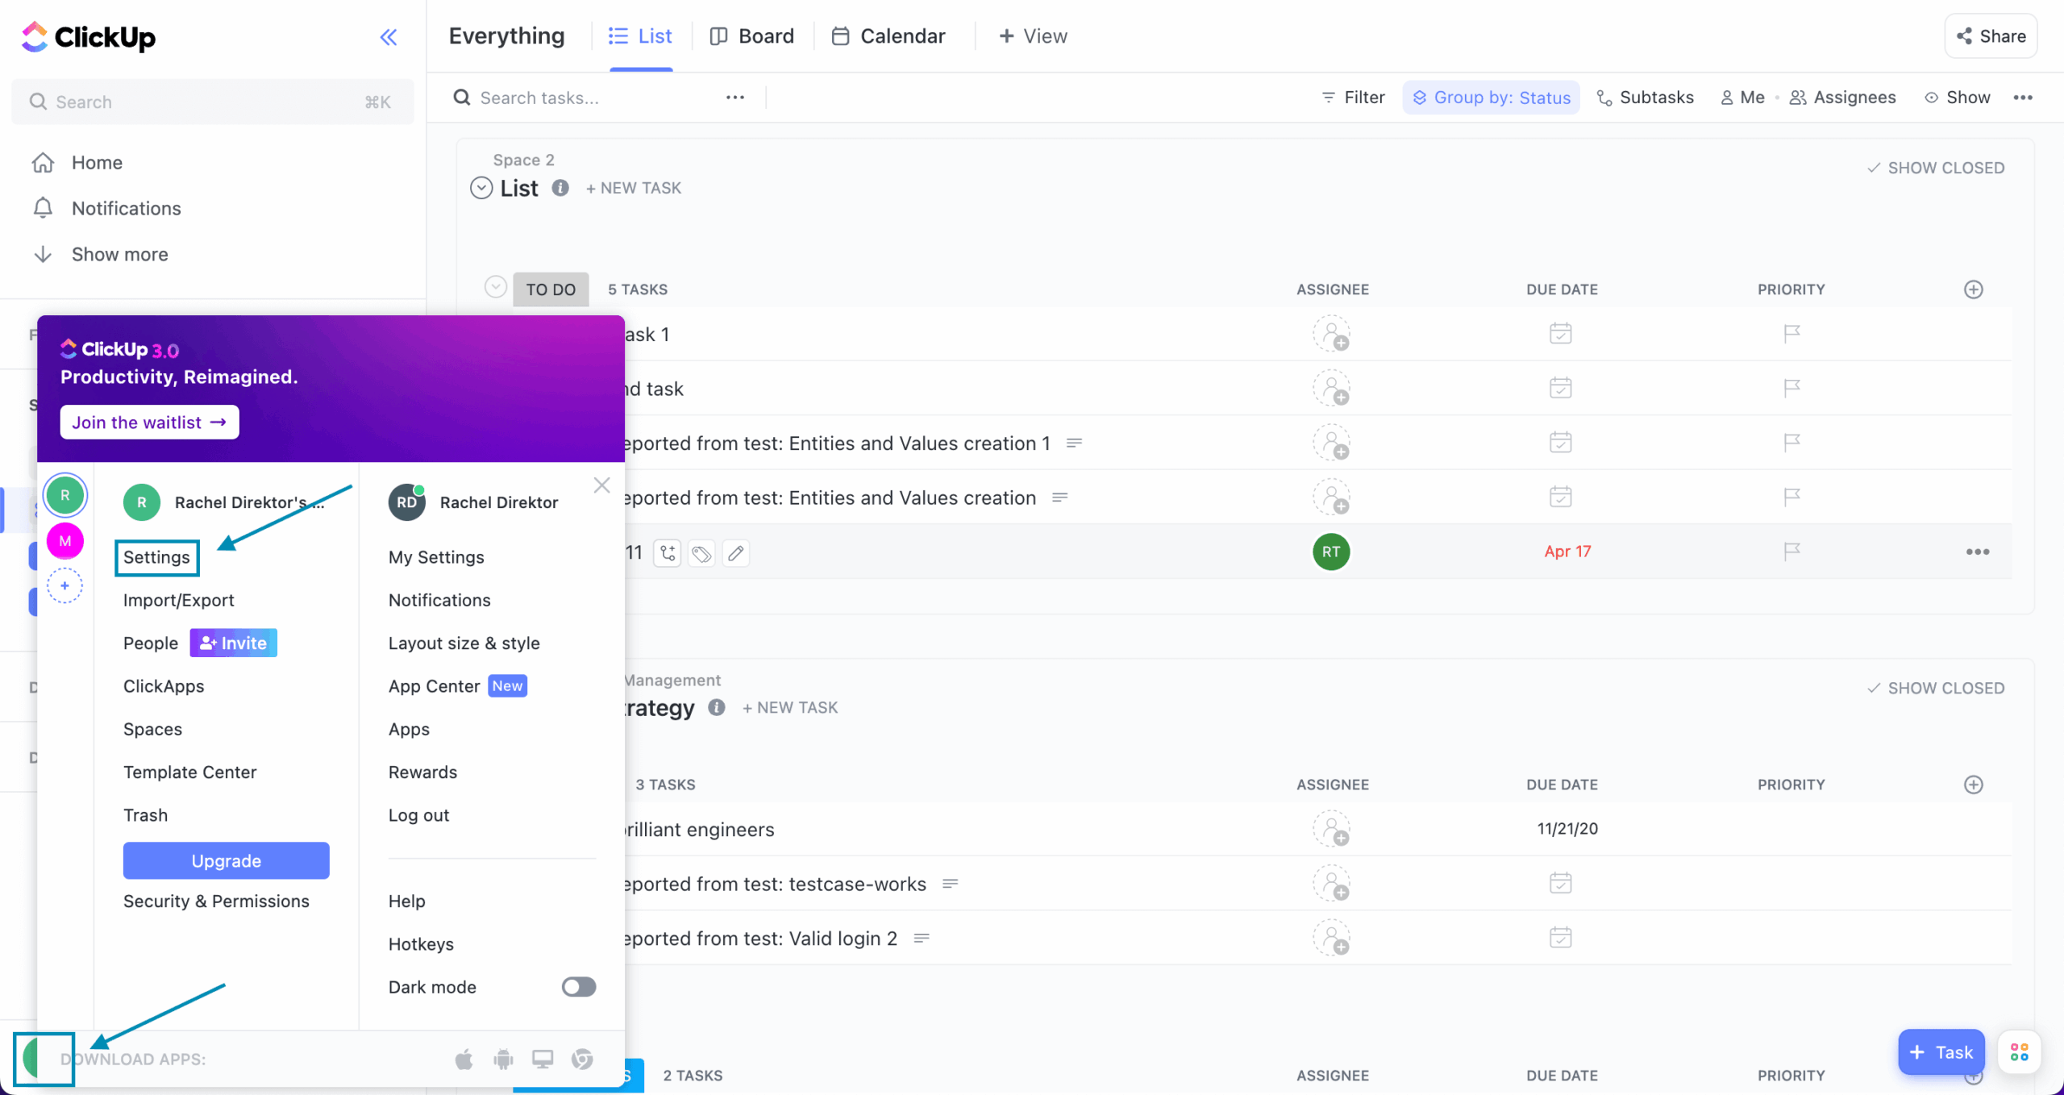Screen dimensions: 2064x1095
Task: Click the Invite button next to People
Action: 234,643
